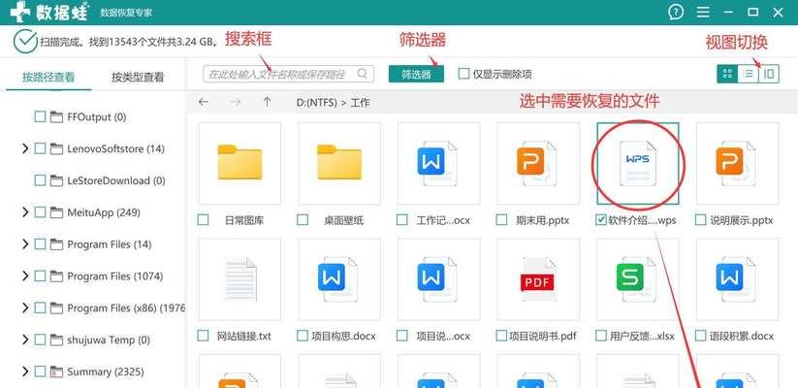Select the 项目构思.docx file name
Screen dimensions: 798x388
(x=343, y=336)
